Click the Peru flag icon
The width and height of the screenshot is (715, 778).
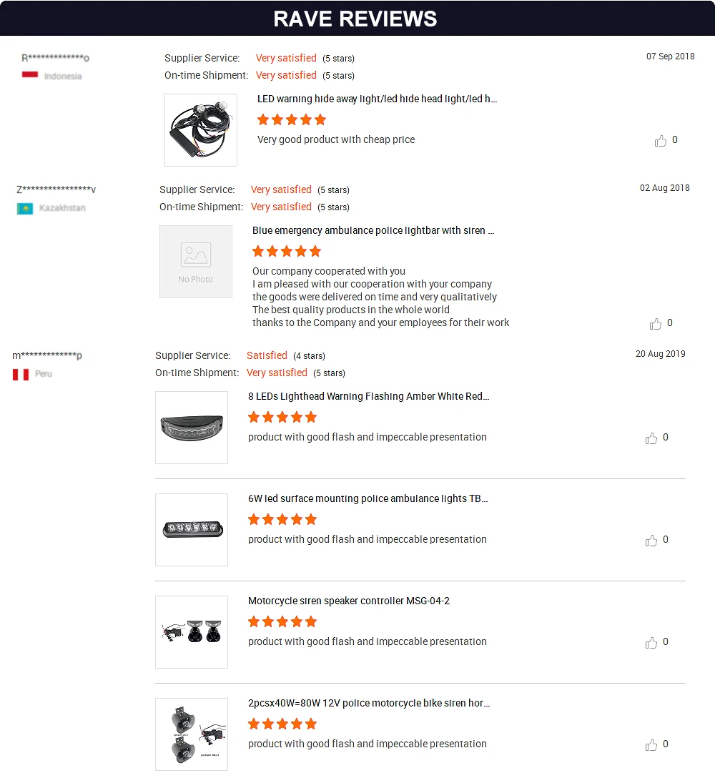pos(21,374)
